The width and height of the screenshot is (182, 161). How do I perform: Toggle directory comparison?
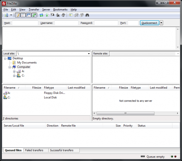pyautogui.click(x=76, y=15)
